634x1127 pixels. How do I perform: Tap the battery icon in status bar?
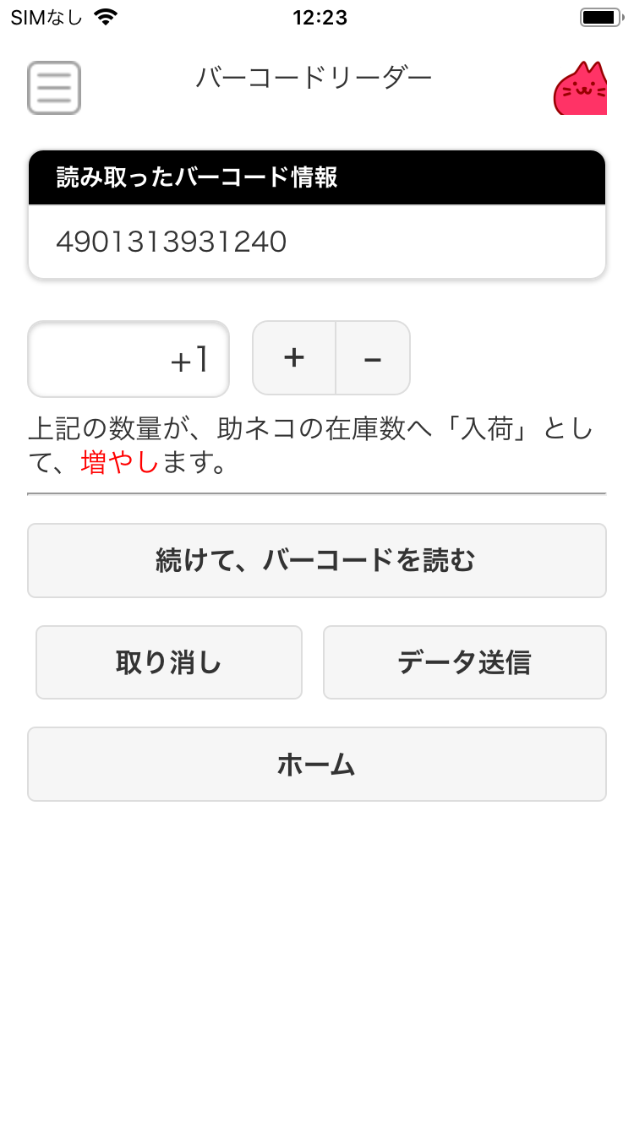(x=601, y=17)
